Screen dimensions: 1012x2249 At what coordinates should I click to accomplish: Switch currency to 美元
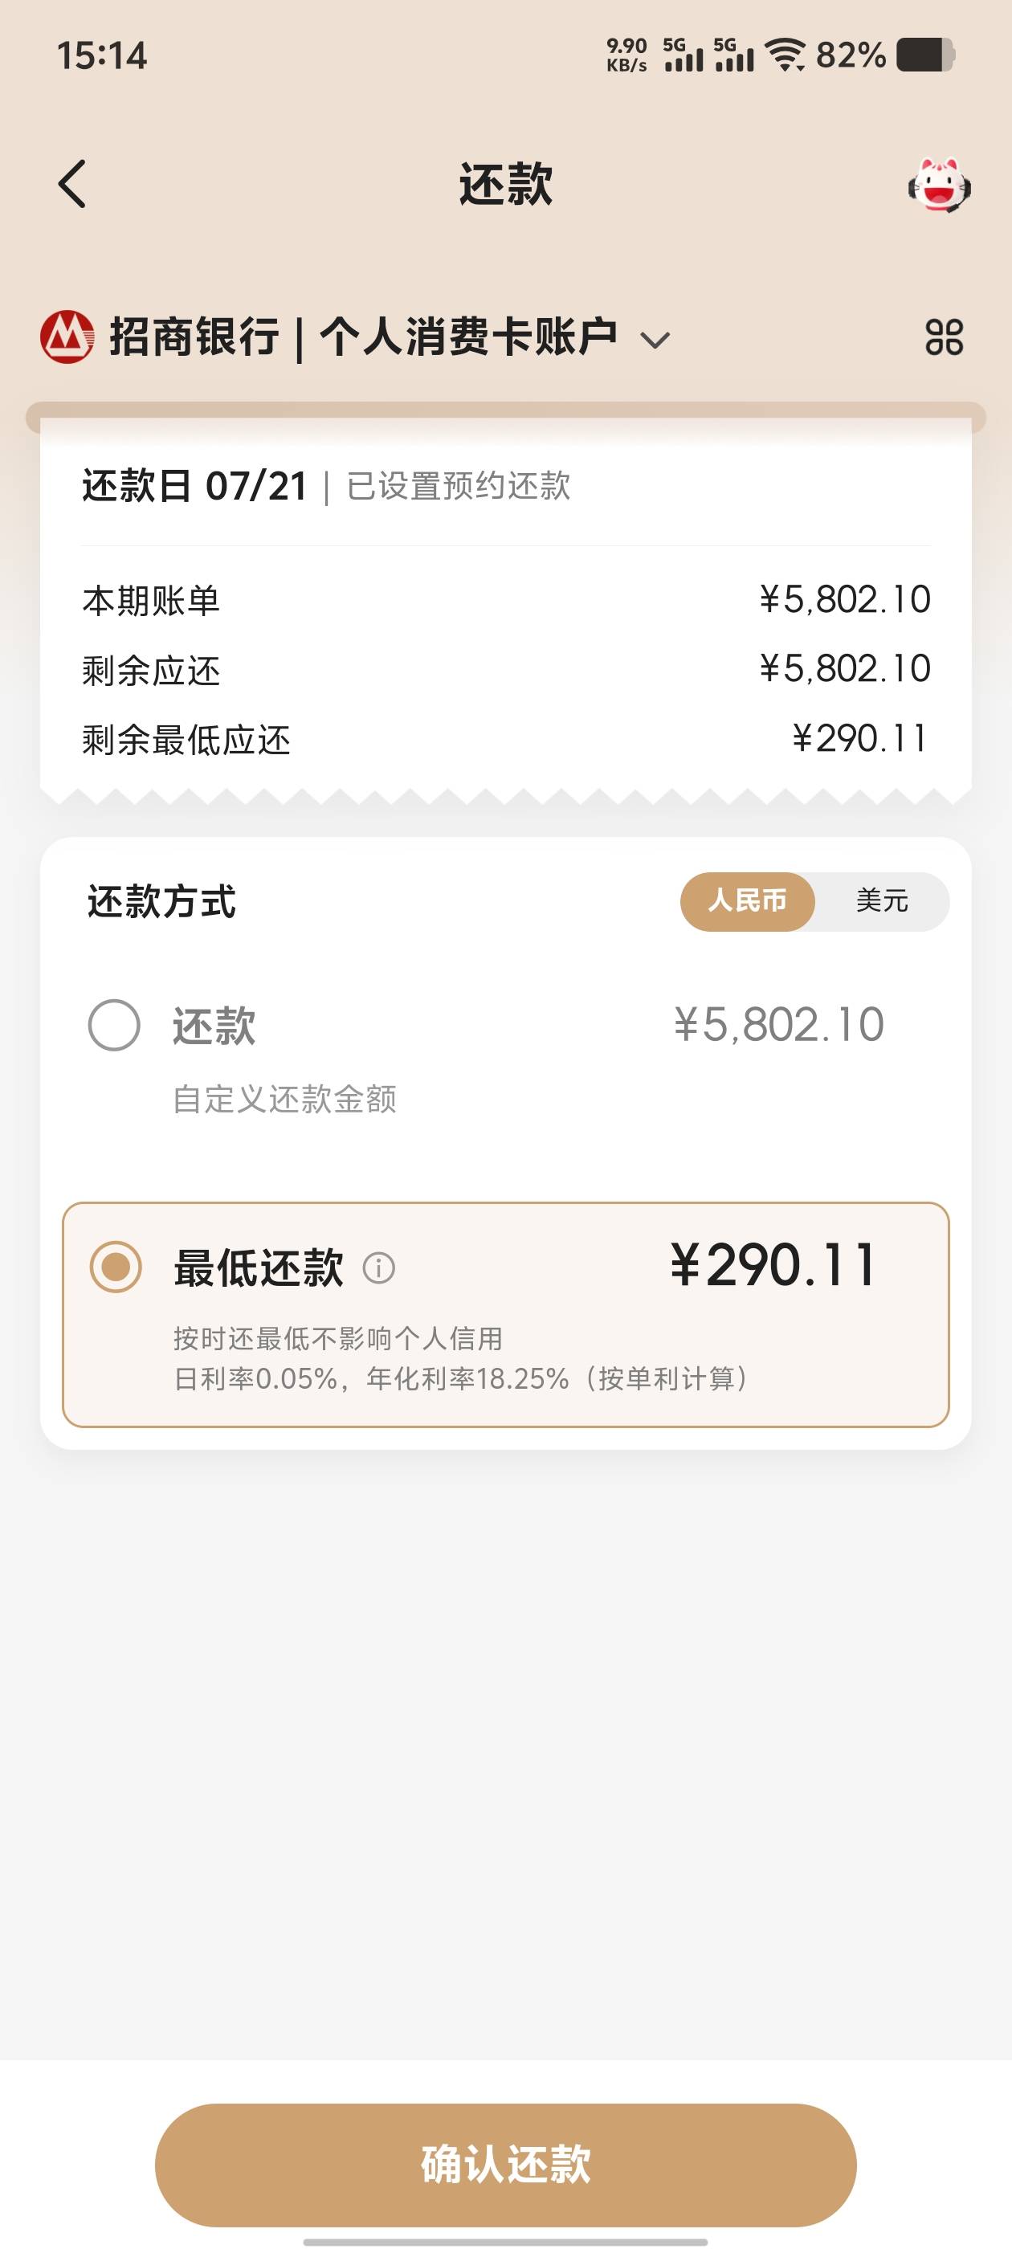[x=882, y=901]
